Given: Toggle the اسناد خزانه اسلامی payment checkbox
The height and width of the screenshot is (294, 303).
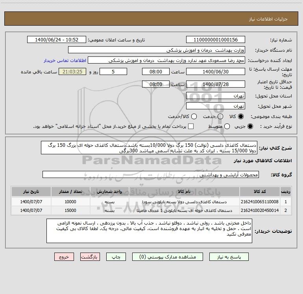Looking at the screenshot, I should (x=191, y=126).
